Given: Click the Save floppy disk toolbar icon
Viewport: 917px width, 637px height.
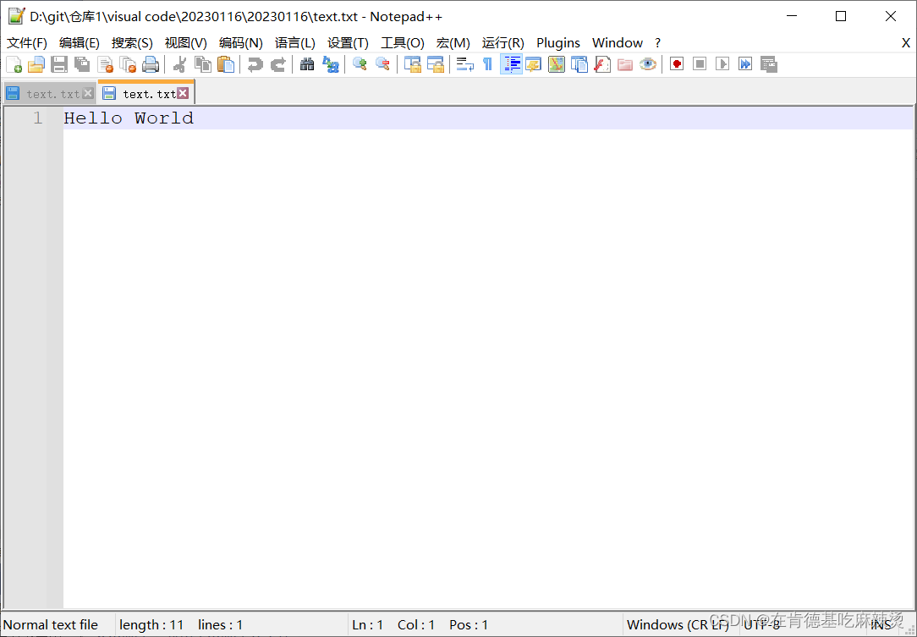Looking at the screenshot, I should [x=59, y=63].
